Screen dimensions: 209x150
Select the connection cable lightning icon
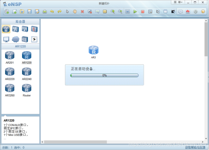click(x=34, y=39)
